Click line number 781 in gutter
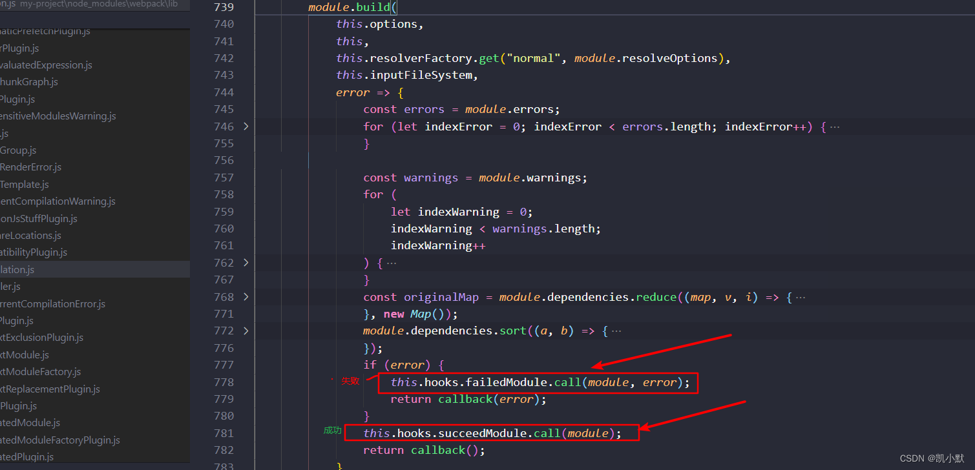This screenshot has height=470, width=975. 224,433
